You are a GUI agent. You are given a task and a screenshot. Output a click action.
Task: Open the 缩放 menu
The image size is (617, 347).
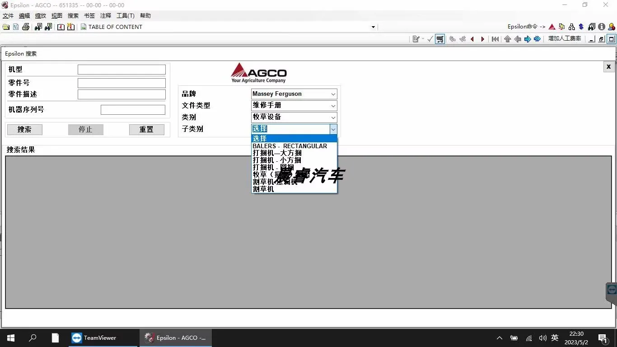point(41,16)
